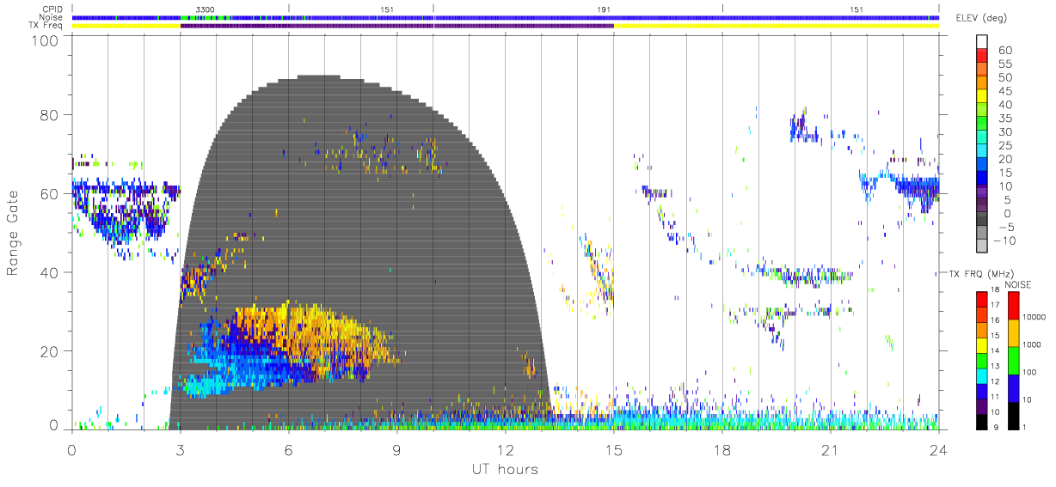This screenshot has height=487, width=1056.
Task: Select the red 17–18 MHz TX FRQ segment
Action: tap(982, 299)
